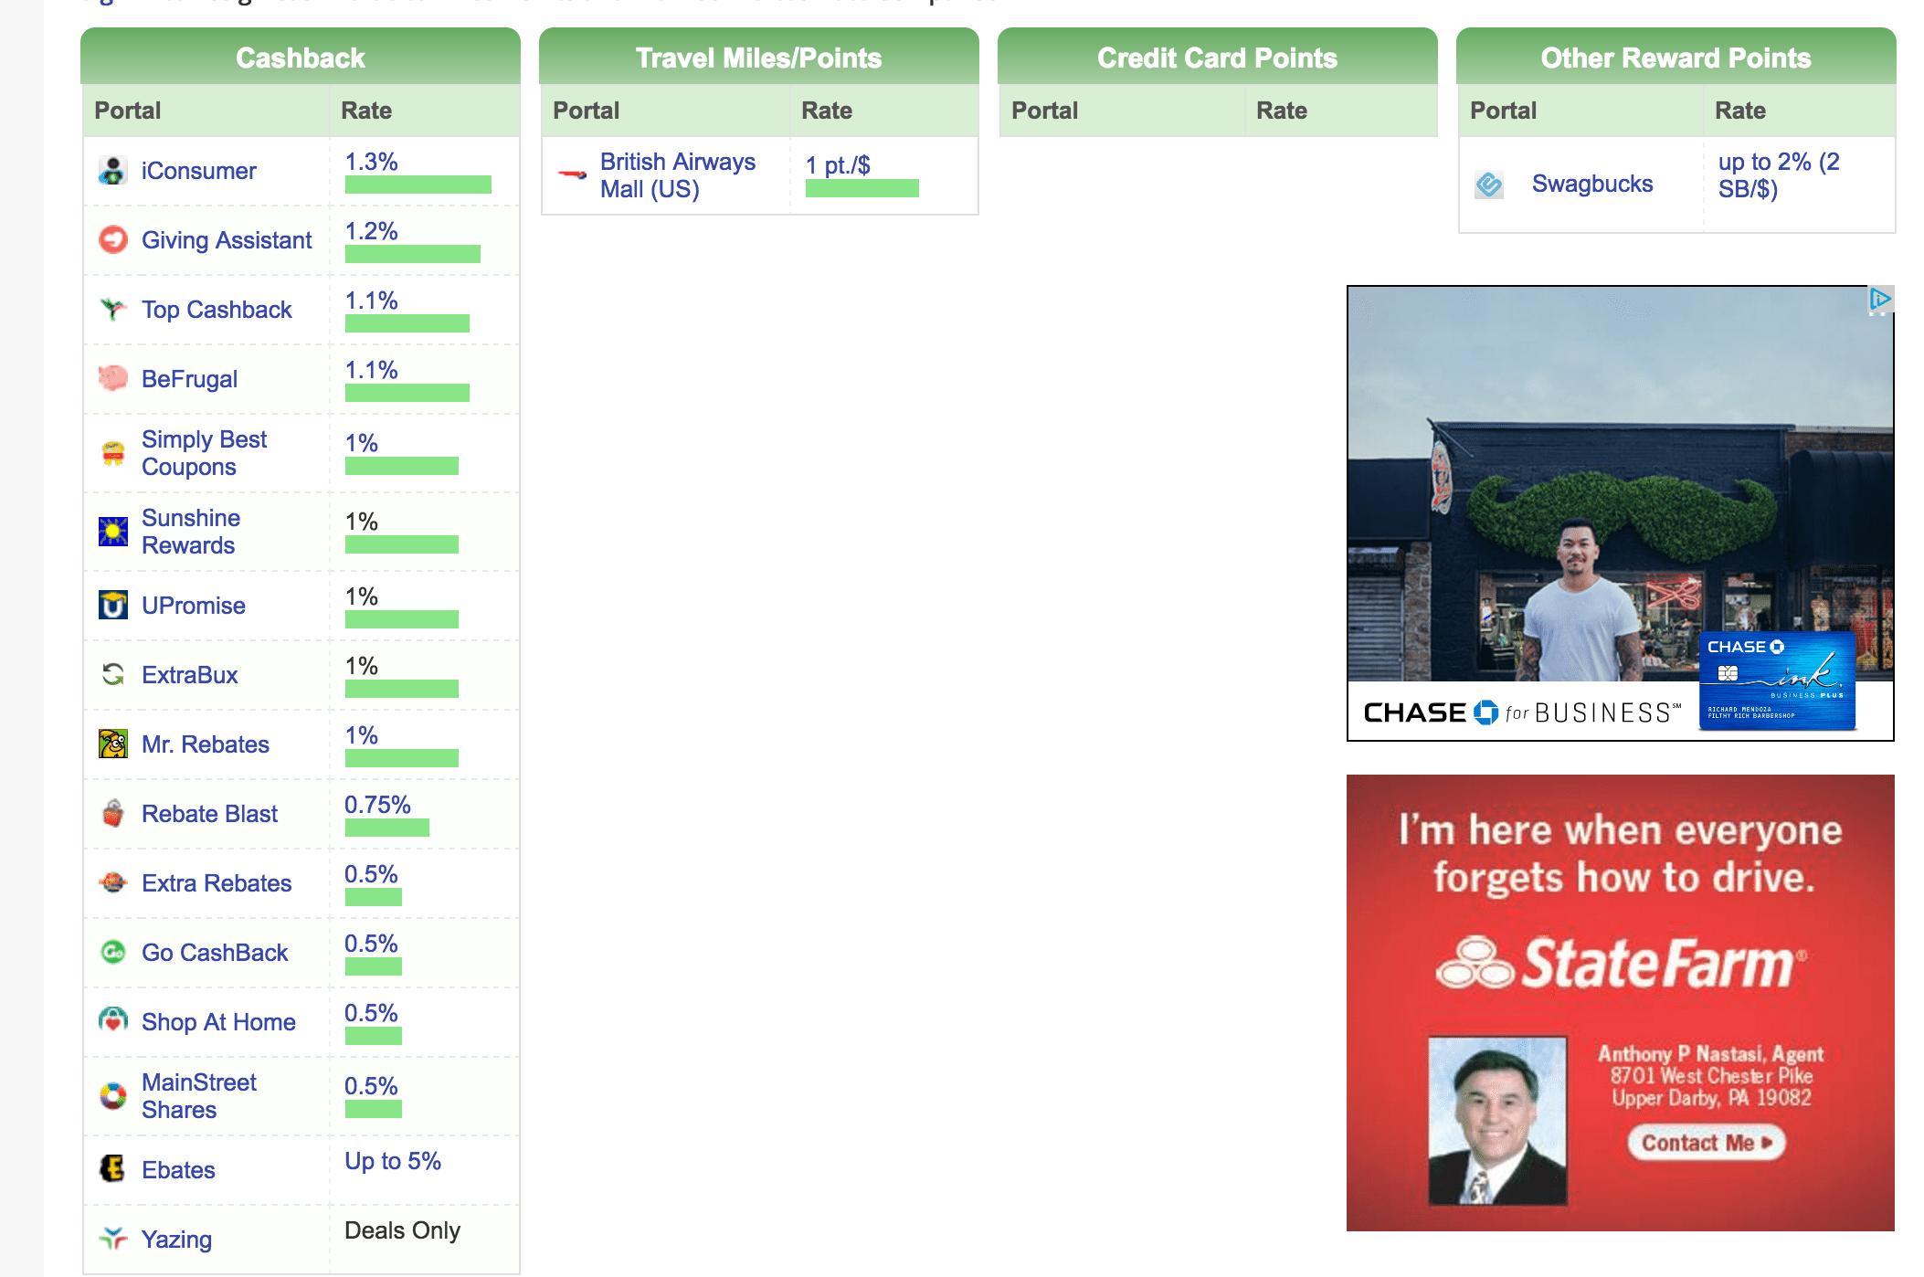Click the iConsumer rate bar
The image size is (1924, 1277).
pos(418,185)
